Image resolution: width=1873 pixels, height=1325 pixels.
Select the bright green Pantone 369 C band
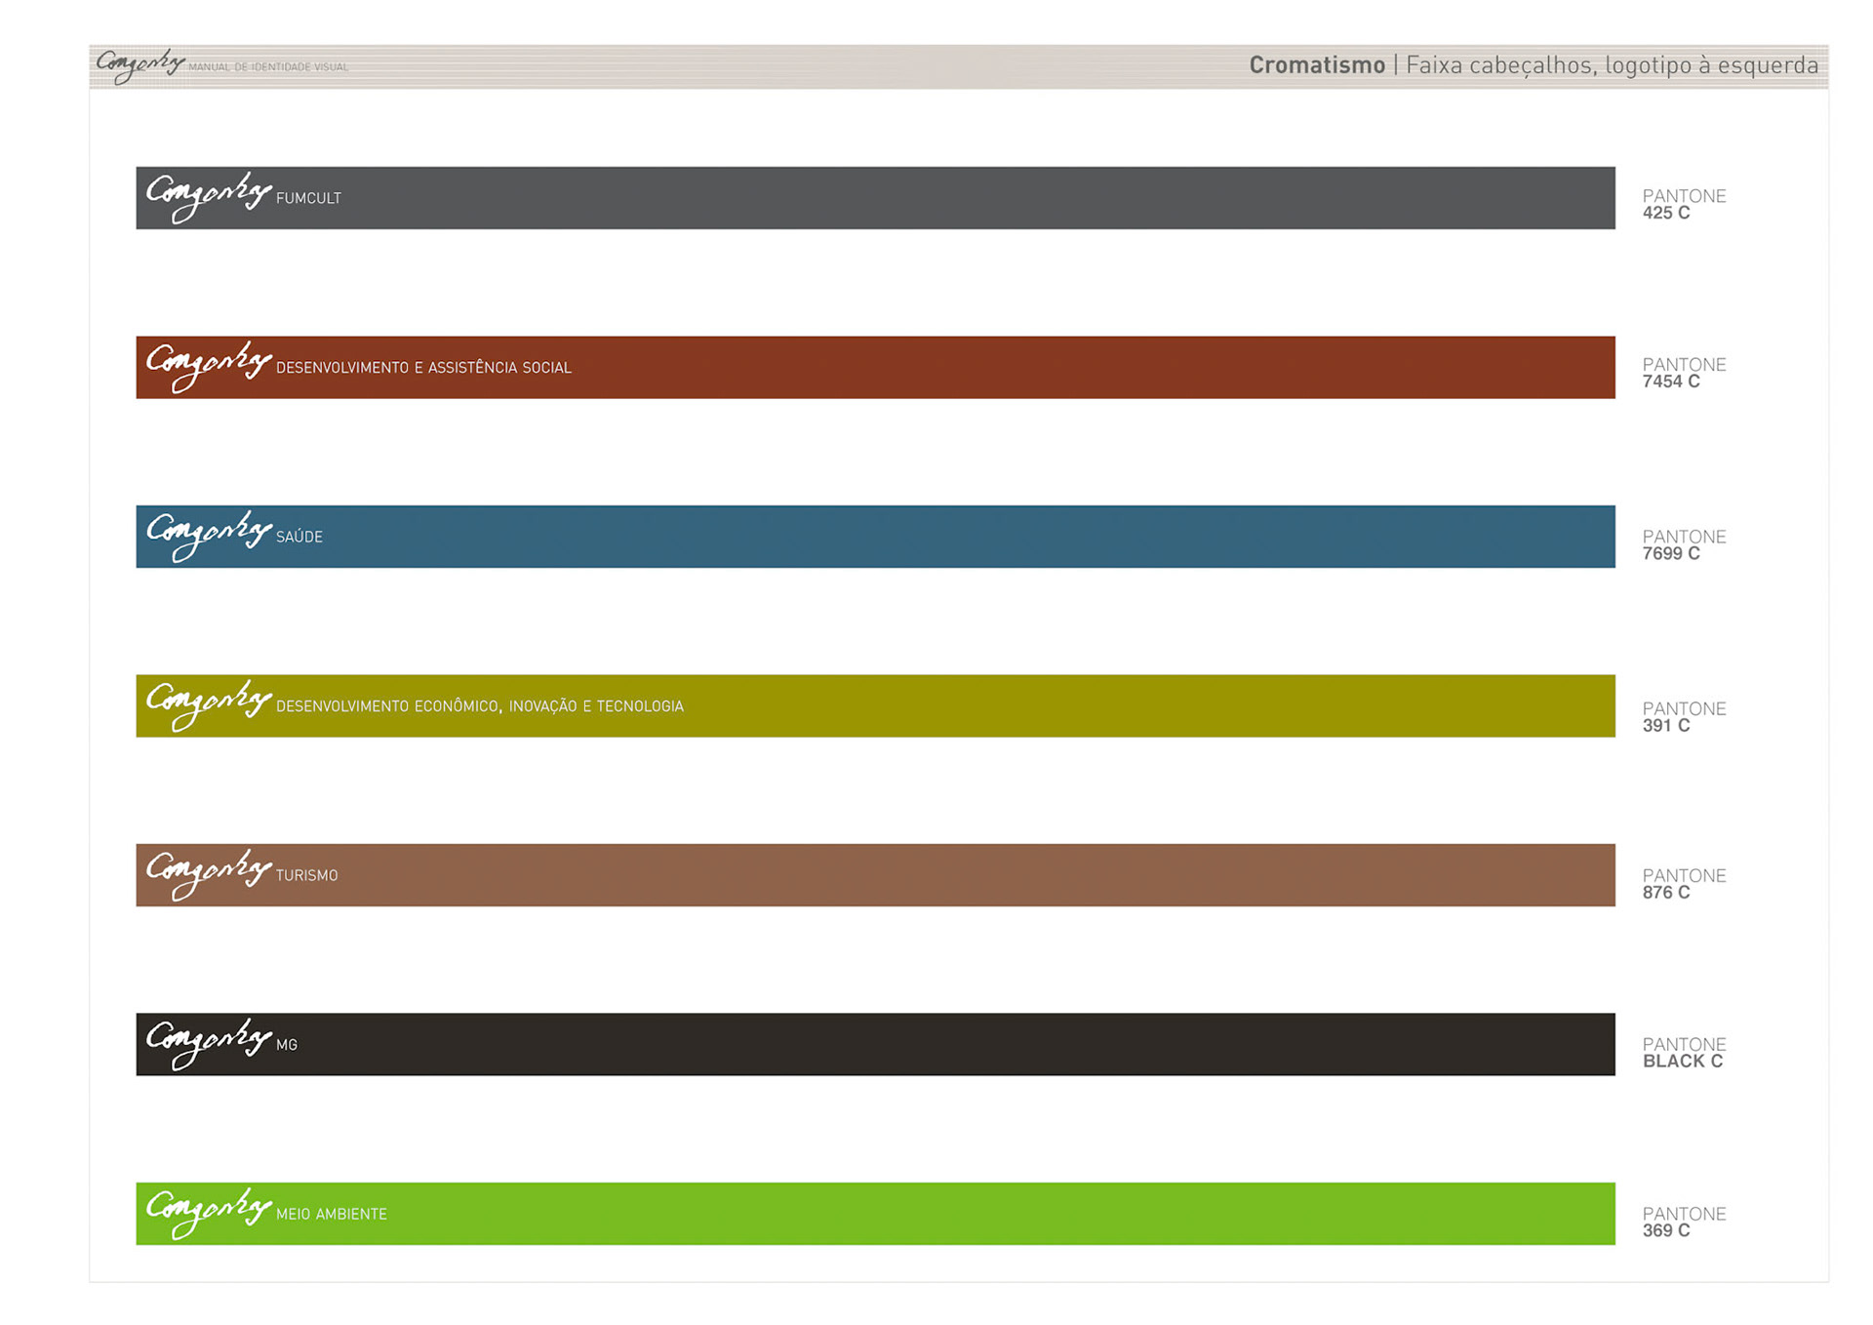(875, 1214)
